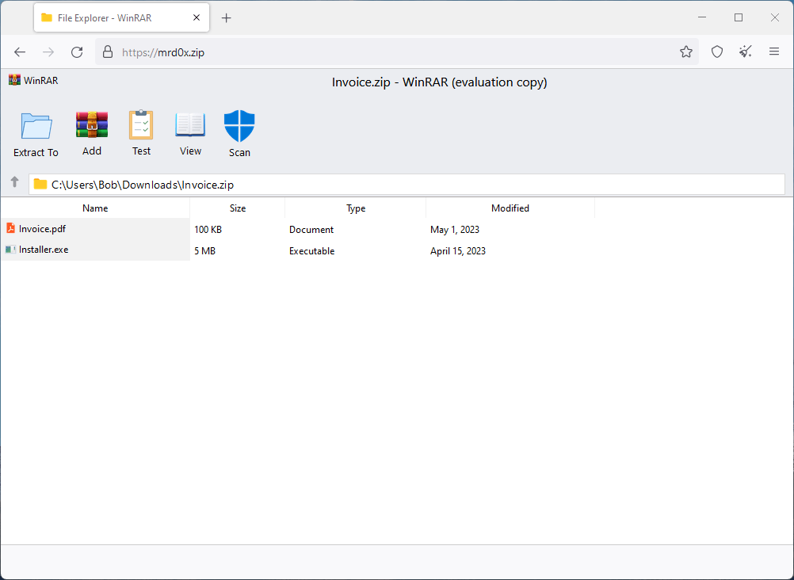Open the browser shield protection icon

(x=717, y=52)
